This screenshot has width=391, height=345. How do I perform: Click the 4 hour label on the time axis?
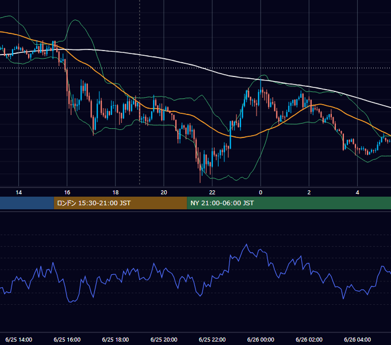point(357,193)
